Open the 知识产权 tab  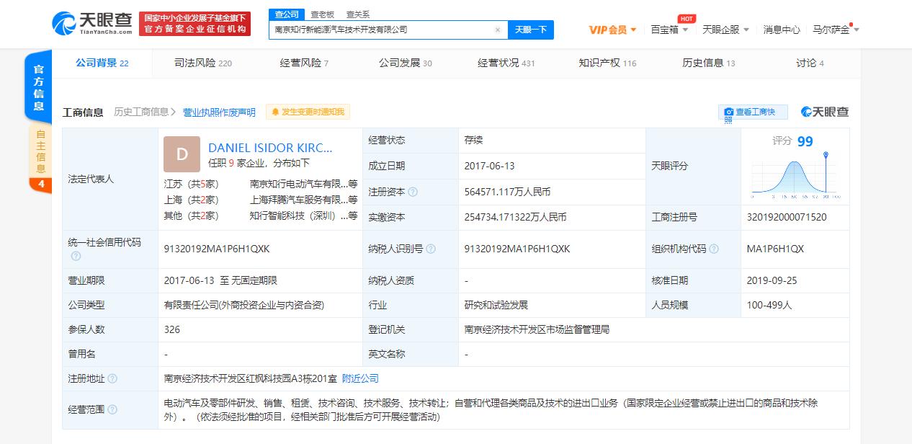point(607,63)
